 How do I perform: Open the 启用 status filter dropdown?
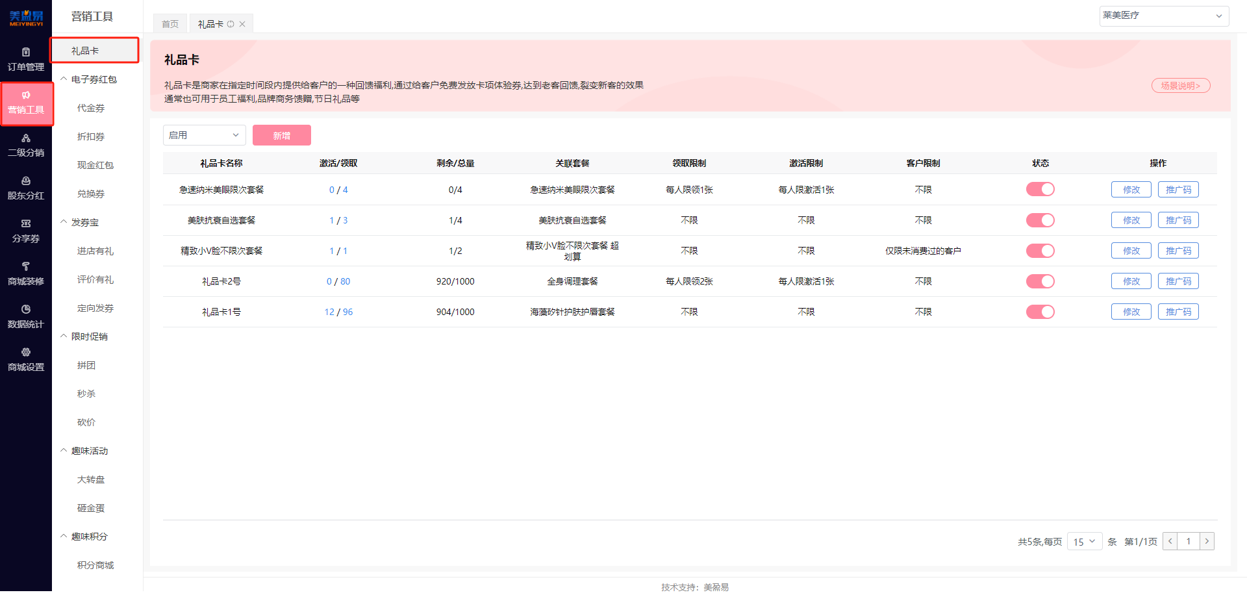click(204, 134)
